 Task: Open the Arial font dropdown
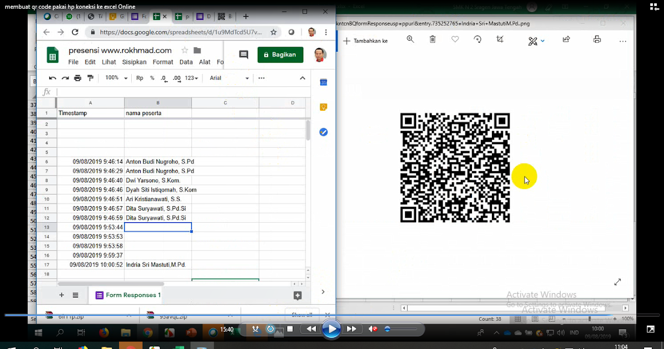(x=229, y=78)
